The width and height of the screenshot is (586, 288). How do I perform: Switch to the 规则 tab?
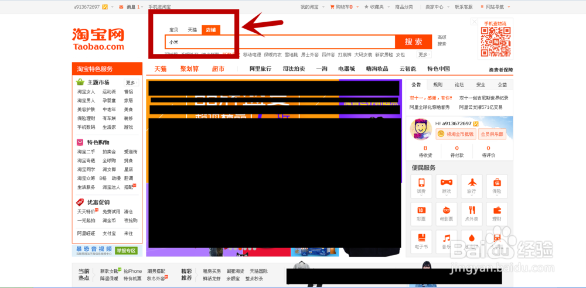438,85
